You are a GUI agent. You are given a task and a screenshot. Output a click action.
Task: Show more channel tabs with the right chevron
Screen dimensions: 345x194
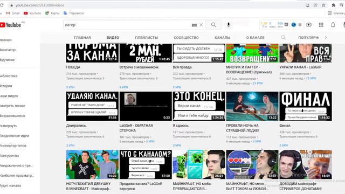coord(326,38)
